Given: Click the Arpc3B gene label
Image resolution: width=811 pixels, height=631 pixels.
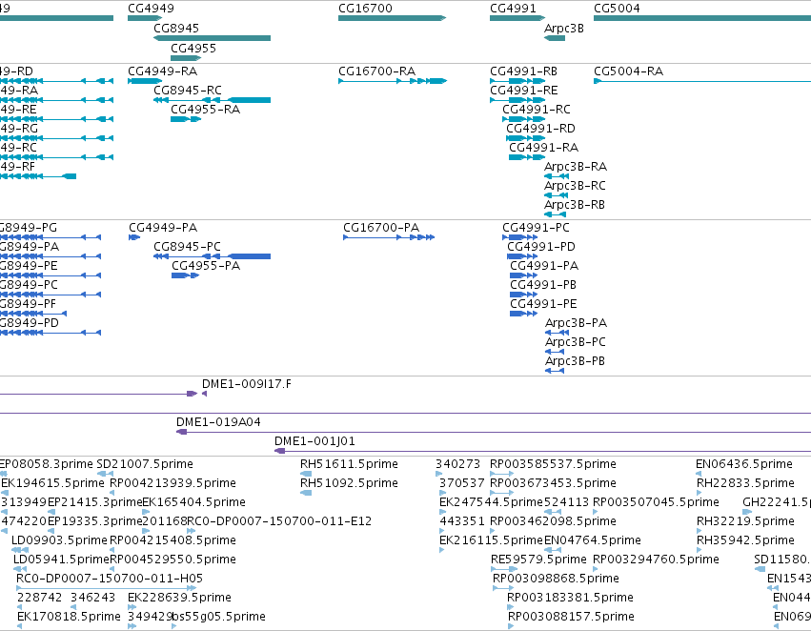Looking at the screenshot, I should tap(564, 28).
